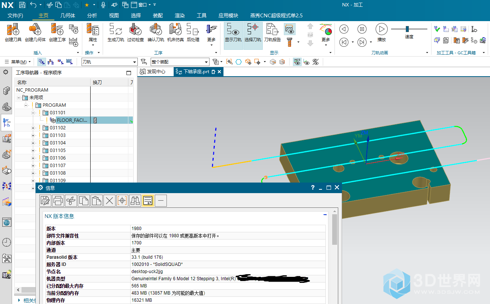Click the Machine Tool View icon

(x=51, y=62)
